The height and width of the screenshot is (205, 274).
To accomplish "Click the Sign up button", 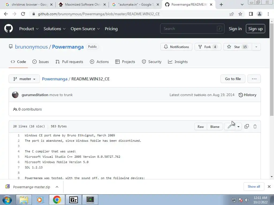I will (x=255, y=29).
